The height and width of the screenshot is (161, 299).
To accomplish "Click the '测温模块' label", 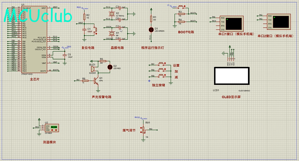I will tap(49, 142).
